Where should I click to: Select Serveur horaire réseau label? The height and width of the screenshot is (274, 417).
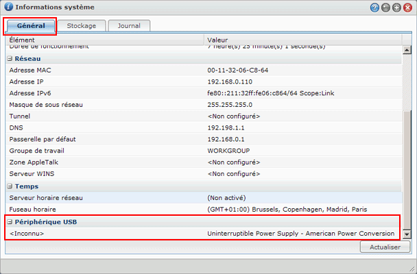[x=46, y=198]
